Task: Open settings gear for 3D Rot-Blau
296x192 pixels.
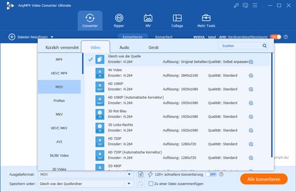Action: 251,116
